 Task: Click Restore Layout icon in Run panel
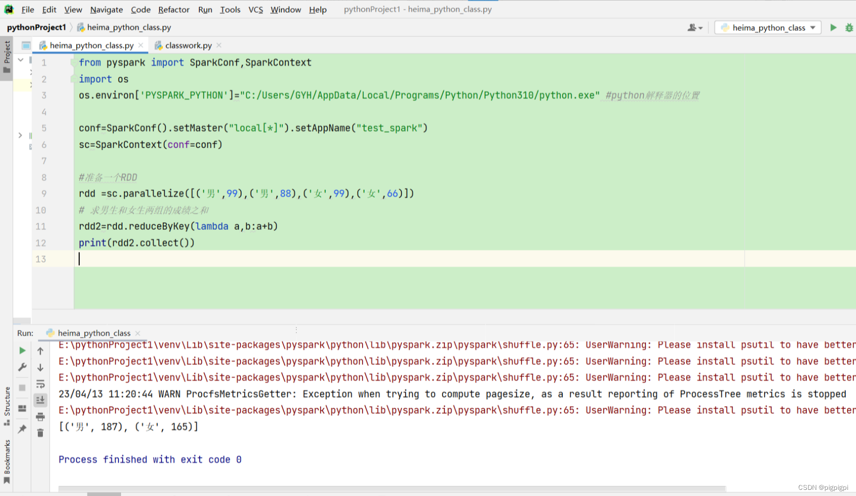coord(22,408)
